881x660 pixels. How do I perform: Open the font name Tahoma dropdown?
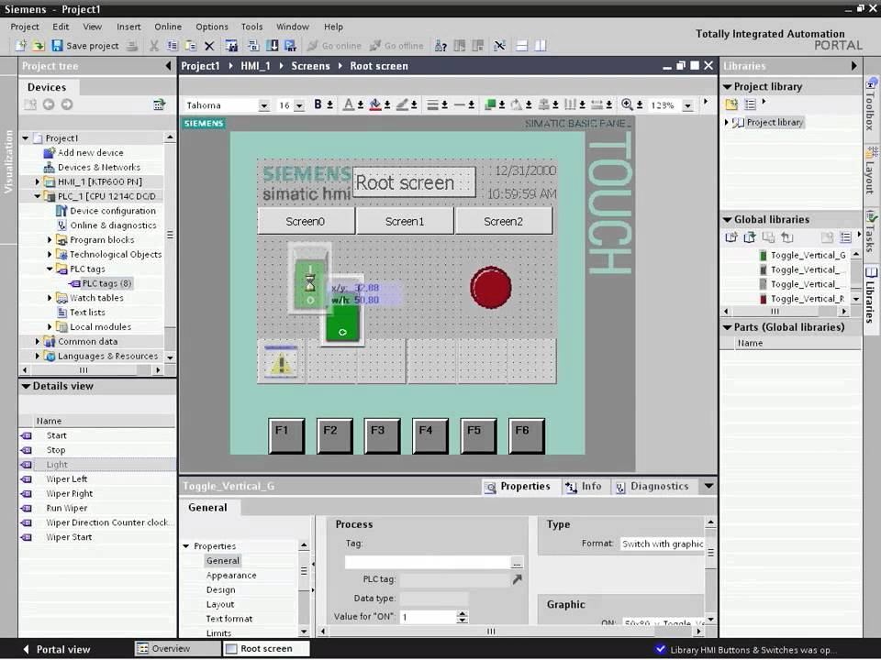point(263,105)
